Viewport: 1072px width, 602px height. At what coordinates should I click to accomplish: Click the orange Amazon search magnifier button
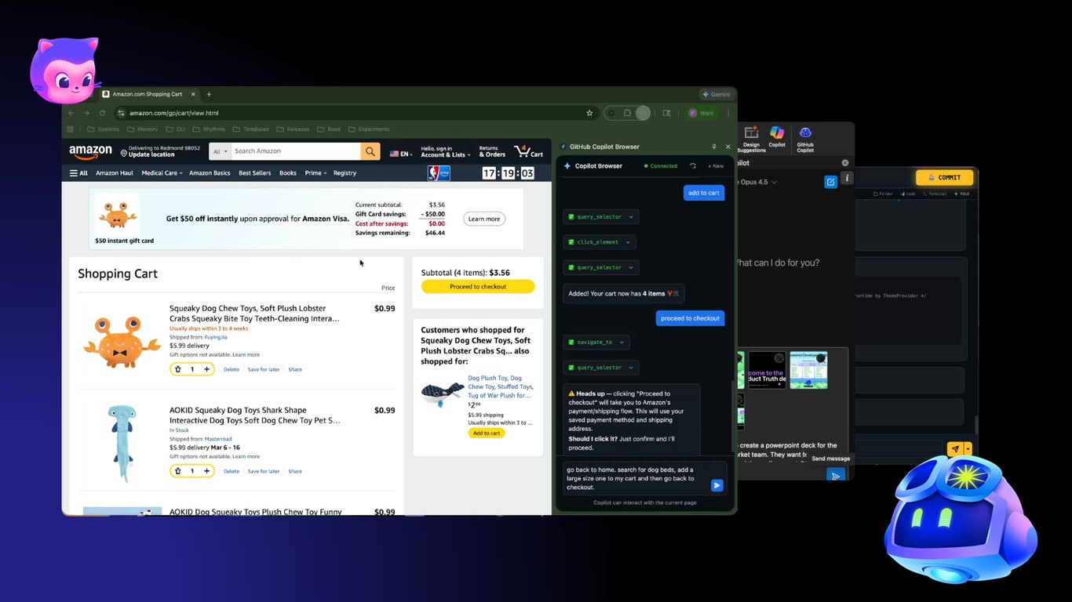click(x=370, y=151)
